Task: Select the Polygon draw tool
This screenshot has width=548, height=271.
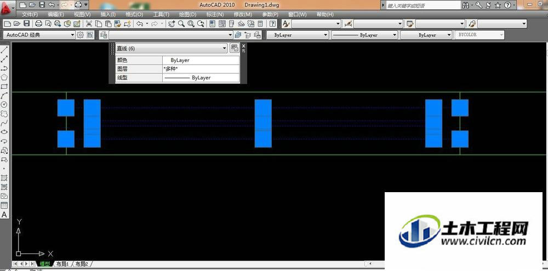Action: (4, 77)
